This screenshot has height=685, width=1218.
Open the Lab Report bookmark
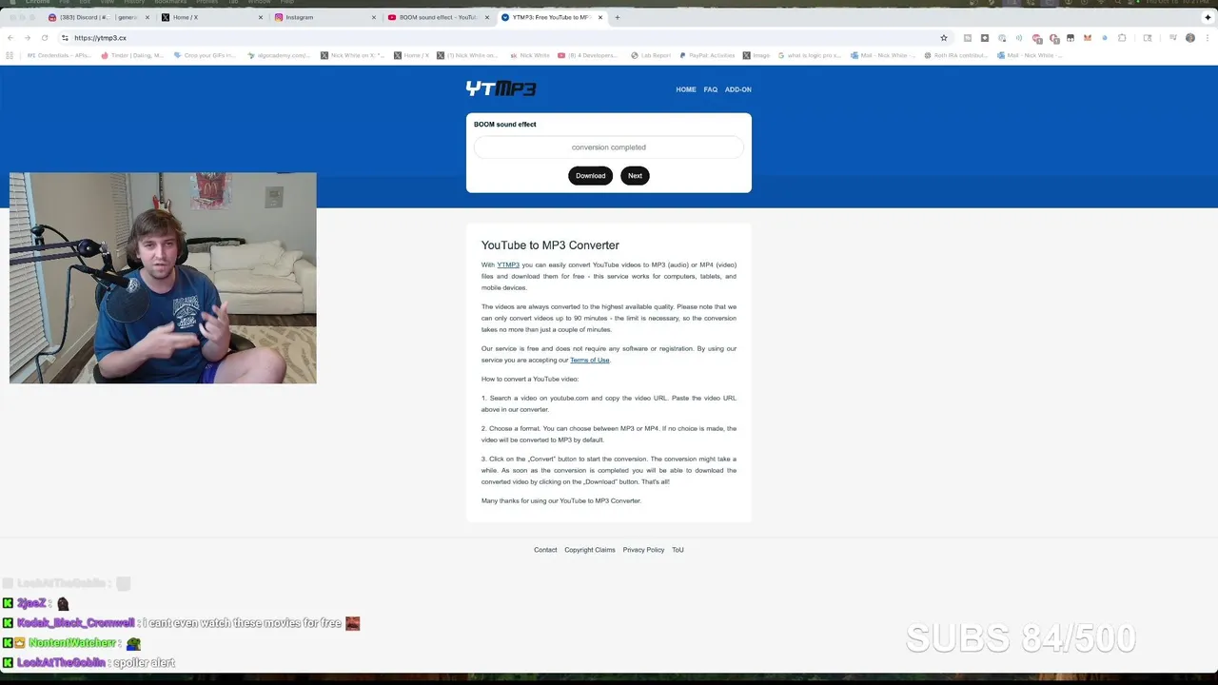pyautogui.click(x=651, y=55)
